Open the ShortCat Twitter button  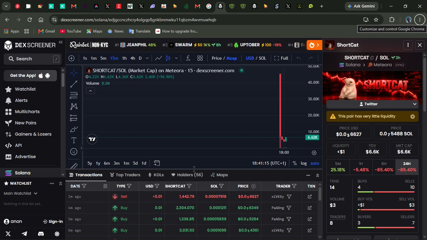click(x=368, y=104)
